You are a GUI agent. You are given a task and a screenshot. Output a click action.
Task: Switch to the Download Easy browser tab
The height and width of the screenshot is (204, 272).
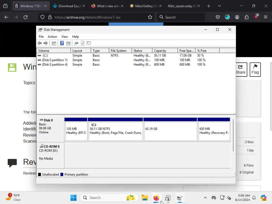pos(69,6)
